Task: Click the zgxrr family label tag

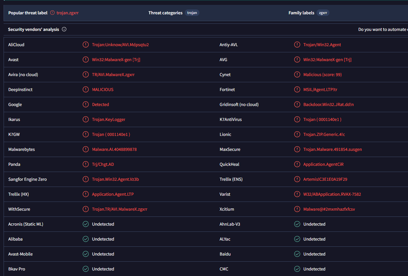Action: click(x=323, y=13)
